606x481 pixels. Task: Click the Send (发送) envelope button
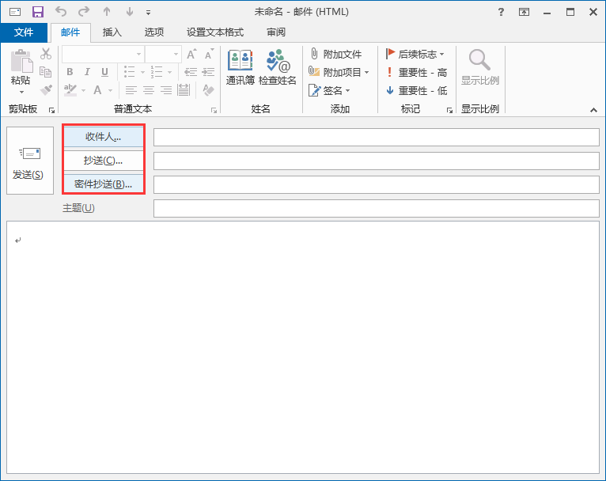coord(28,163)
